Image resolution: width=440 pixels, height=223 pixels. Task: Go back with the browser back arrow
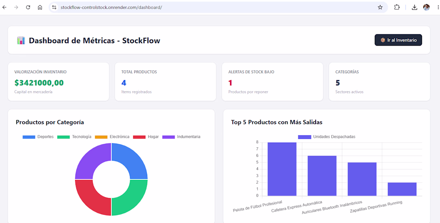(x=4, y=8)
